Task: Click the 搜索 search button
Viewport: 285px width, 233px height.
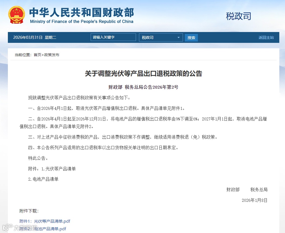Action: (191, 38)
